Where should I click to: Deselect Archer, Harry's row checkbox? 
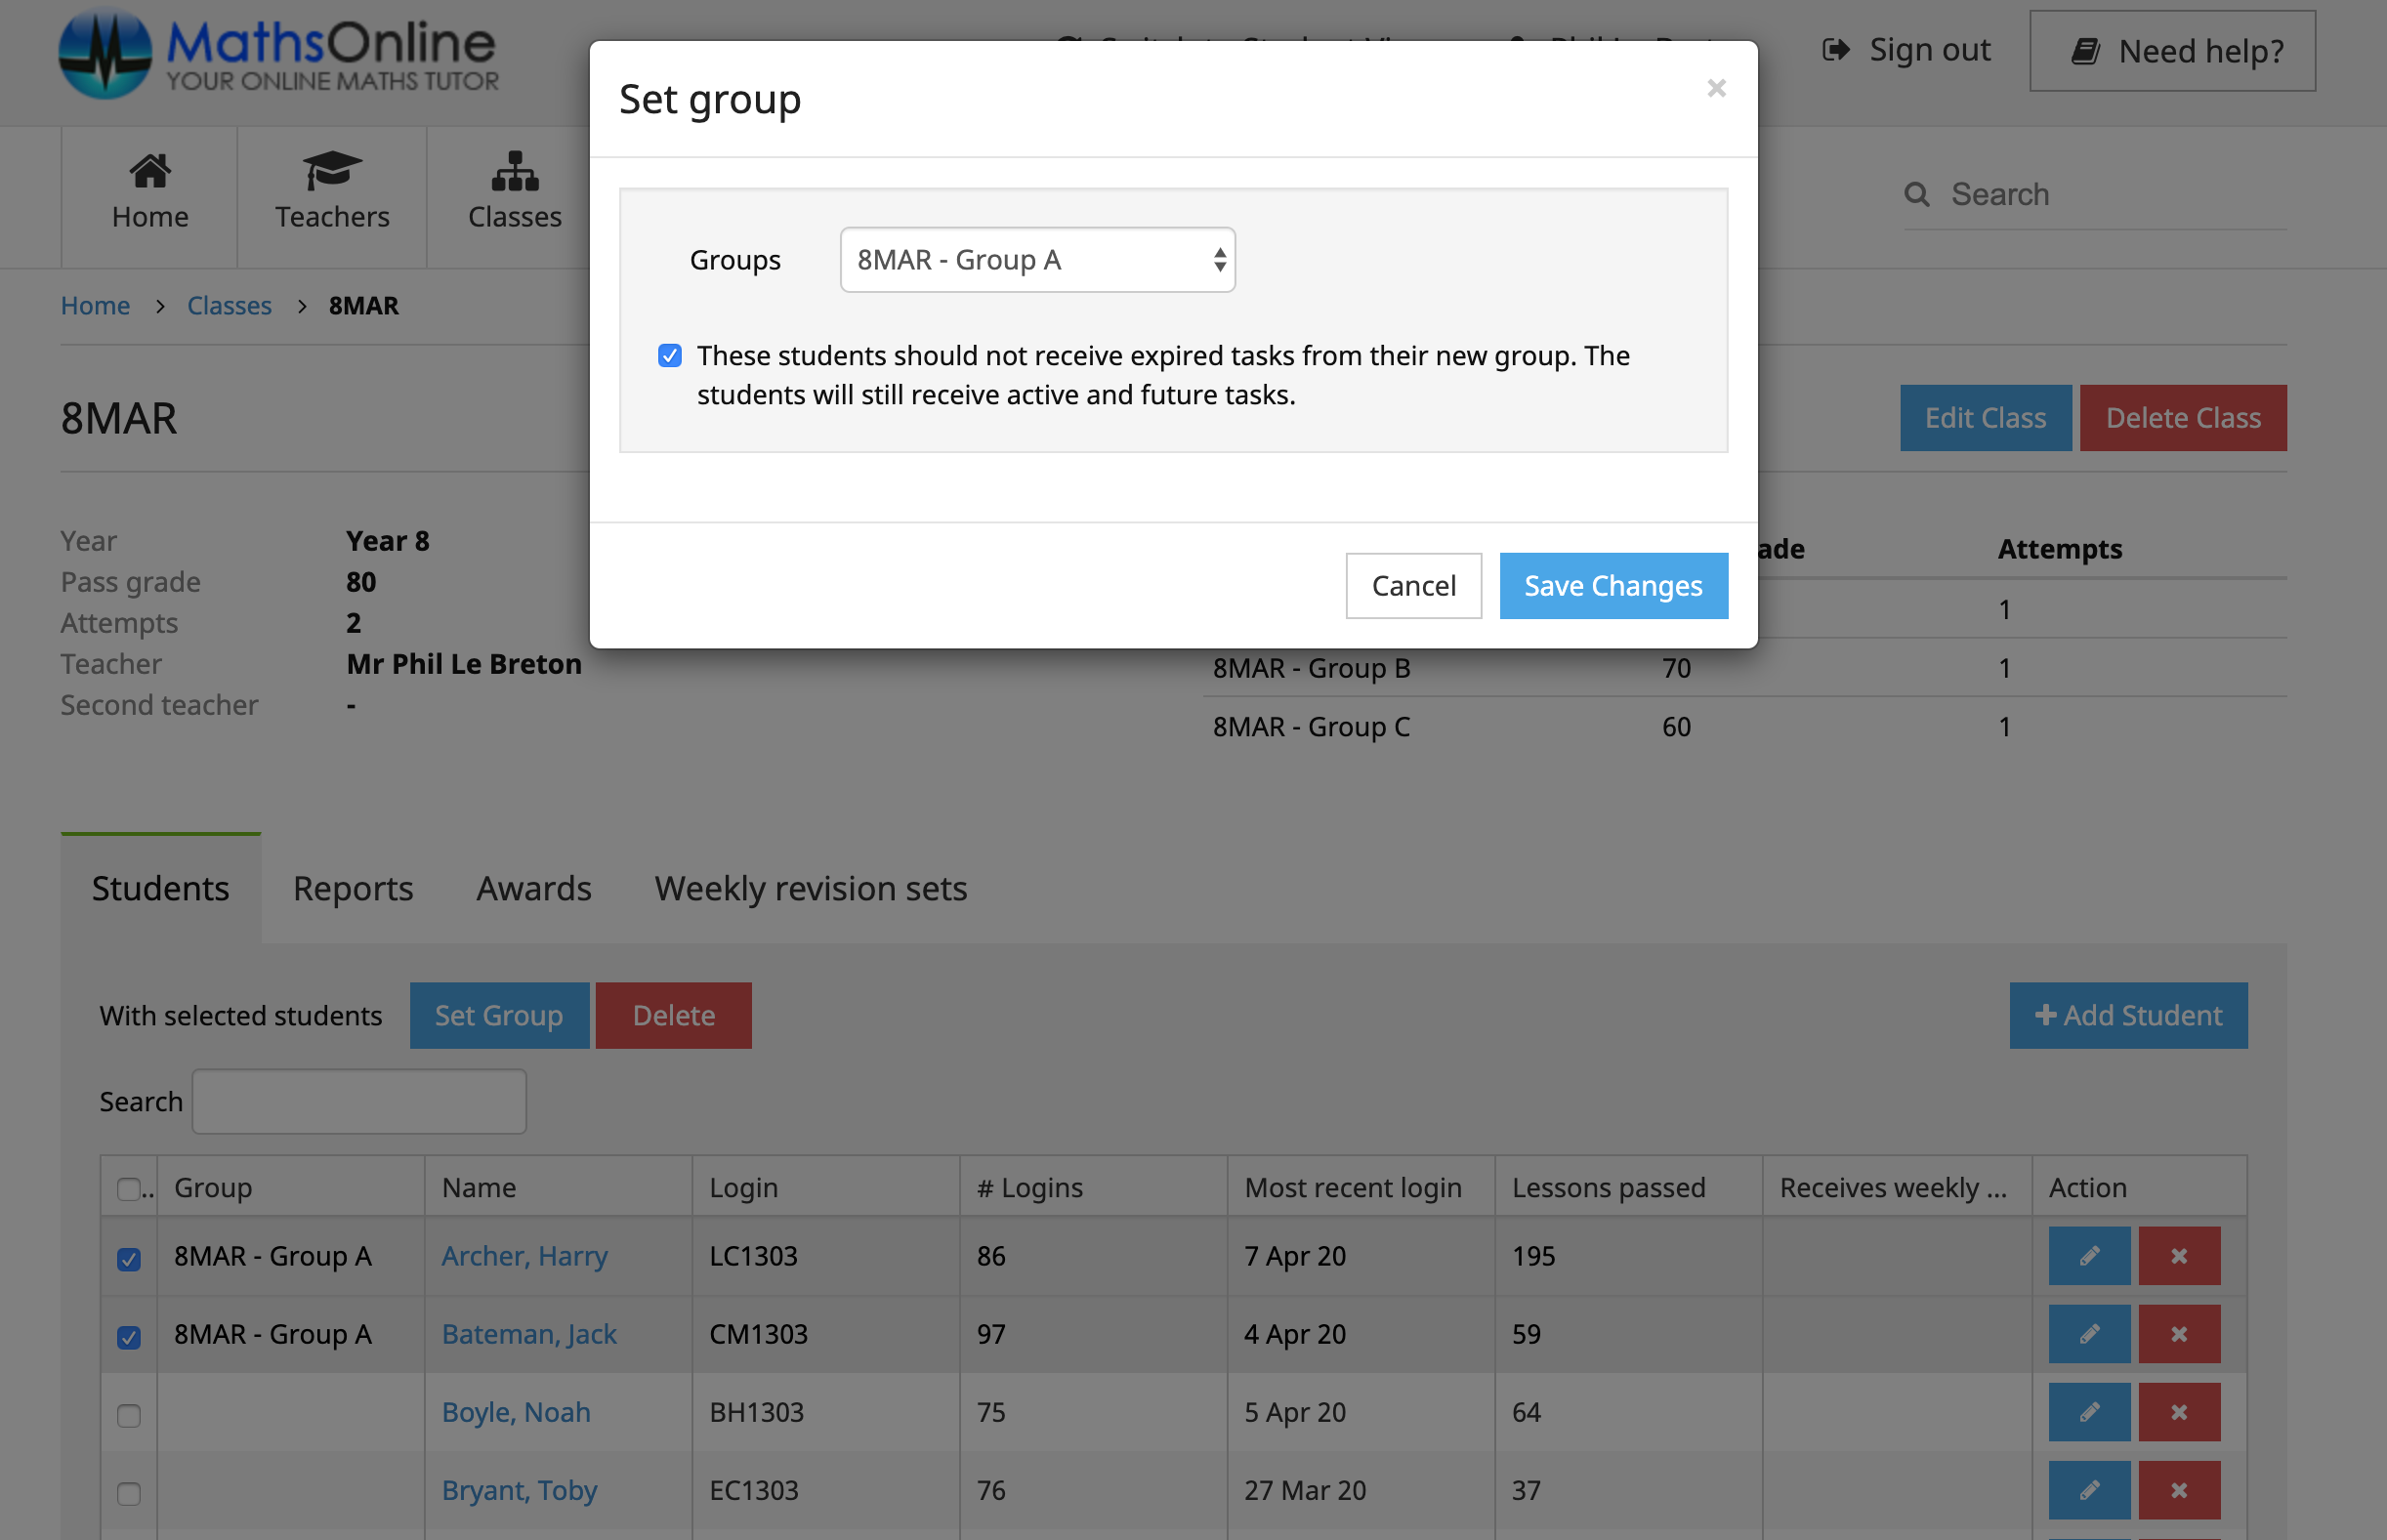128,1258
